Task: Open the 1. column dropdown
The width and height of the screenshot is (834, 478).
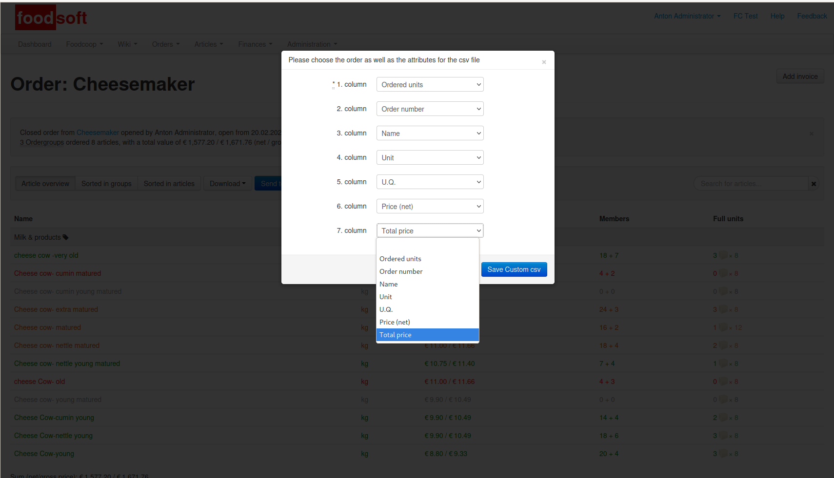Action: (430, 85)
